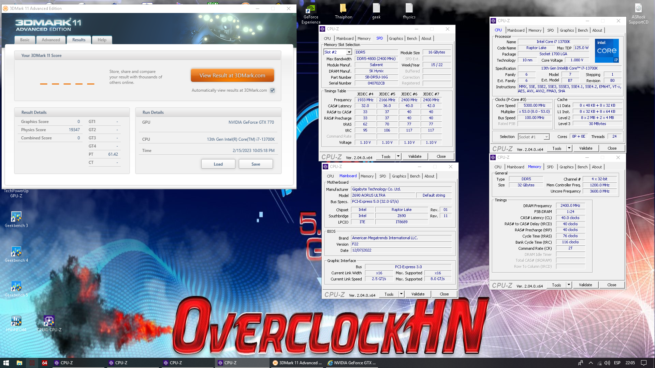Click Close in the Mainboard CPU-Z window
The height and width of the screenshot is (368, 655).
click(x=444, y=294)
